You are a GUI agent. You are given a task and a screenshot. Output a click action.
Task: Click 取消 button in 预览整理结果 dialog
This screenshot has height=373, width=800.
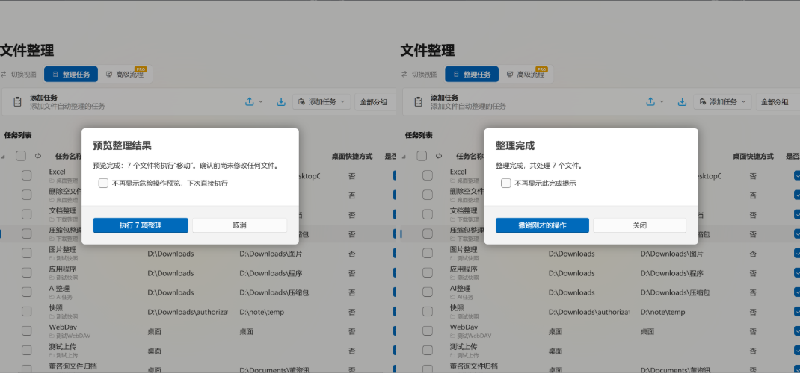pyautogui.click(x=239, y=225)
